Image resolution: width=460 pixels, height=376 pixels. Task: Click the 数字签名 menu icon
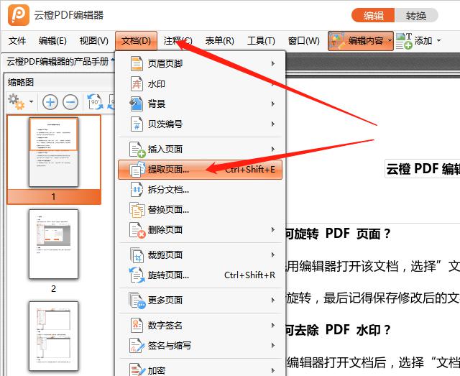(137, 325)
